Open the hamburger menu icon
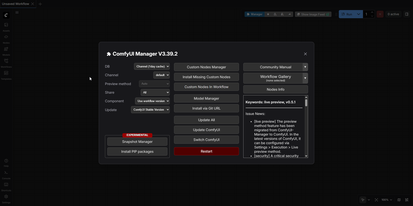The image size is (413, 206). click(17, 13)
